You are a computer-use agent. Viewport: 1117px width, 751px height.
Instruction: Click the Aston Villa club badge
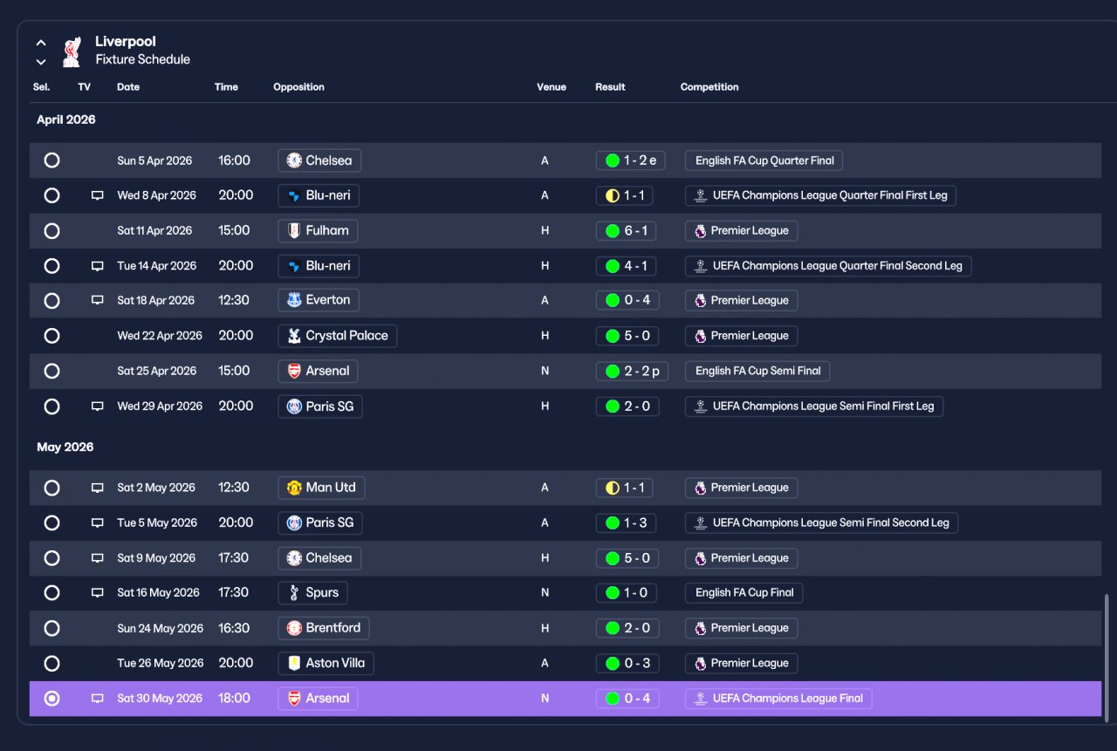tap(294, 663)
